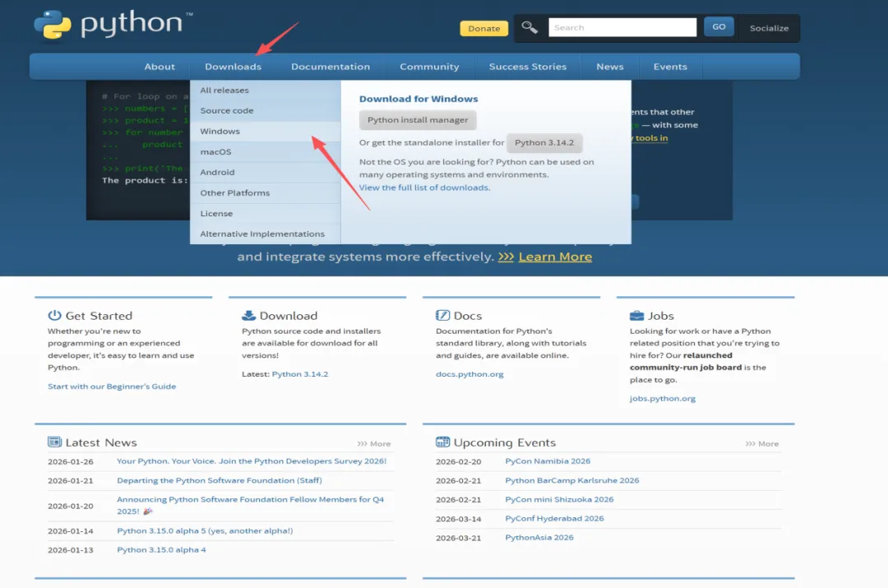Click the Jobs briefcase icon
The image size is (888, 588).
click(636, 316)
